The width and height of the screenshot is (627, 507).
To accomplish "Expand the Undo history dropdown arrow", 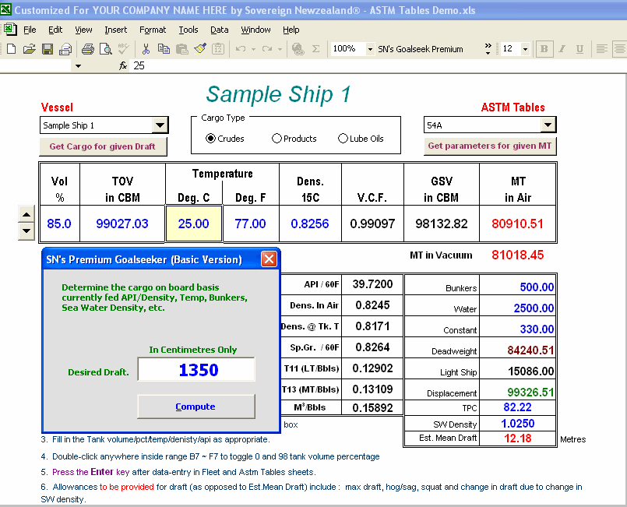I will point(253,49).
